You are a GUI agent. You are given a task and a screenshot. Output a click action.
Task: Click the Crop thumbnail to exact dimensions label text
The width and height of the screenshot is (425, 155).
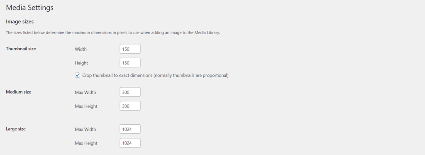click(155, 76)
